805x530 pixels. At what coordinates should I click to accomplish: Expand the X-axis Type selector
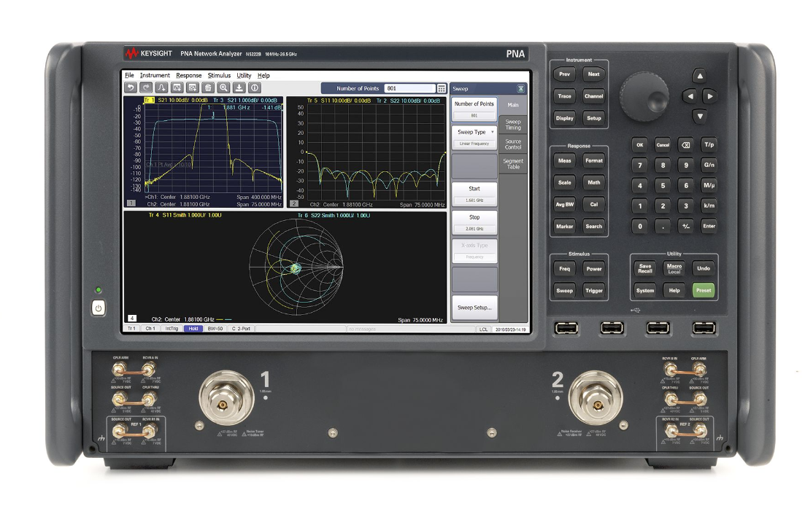click(x=474, y=246)
